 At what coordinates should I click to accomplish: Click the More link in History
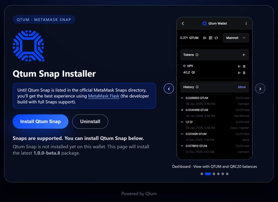tap(242, 87)
